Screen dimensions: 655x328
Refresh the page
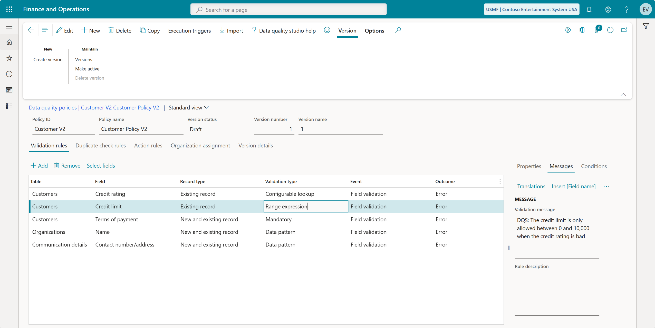(x=610, y=30)
